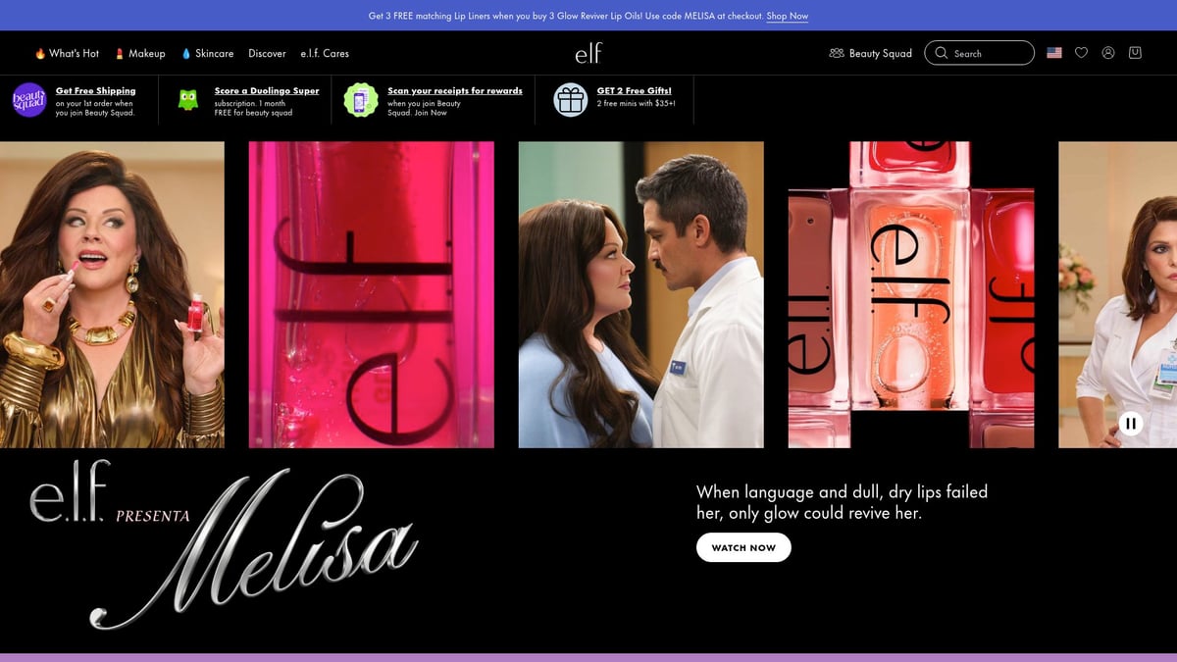
Task: Select What's Hot in the navigation
Action: point(67,53)
